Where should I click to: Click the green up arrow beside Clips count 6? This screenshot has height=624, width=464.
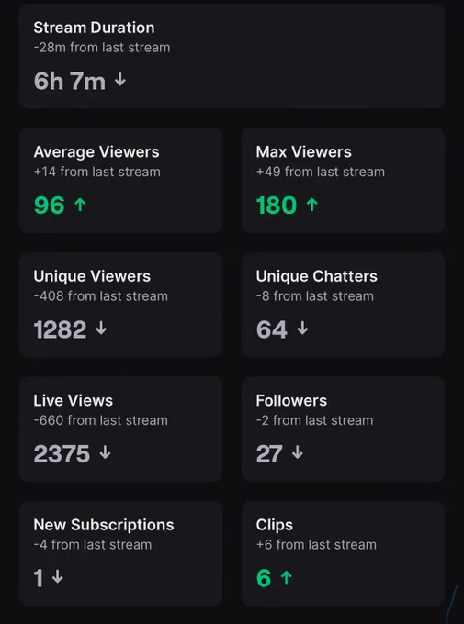click(x=287, y=577)
